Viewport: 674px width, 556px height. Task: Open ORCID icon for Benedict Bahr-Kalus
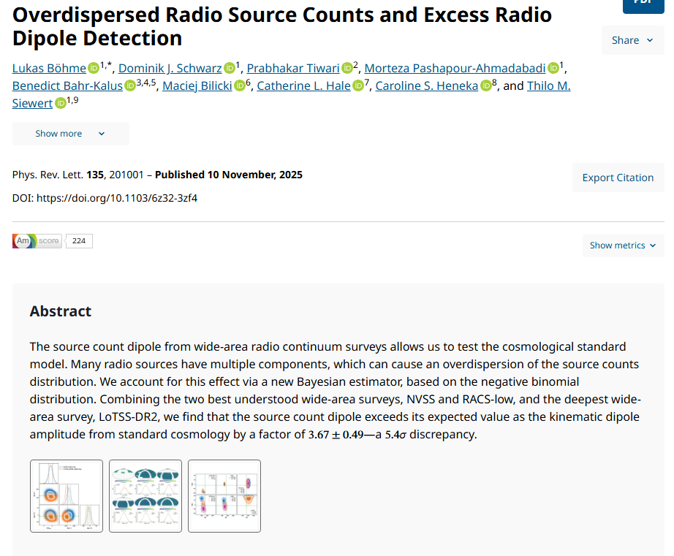click(x=130, y=86)
